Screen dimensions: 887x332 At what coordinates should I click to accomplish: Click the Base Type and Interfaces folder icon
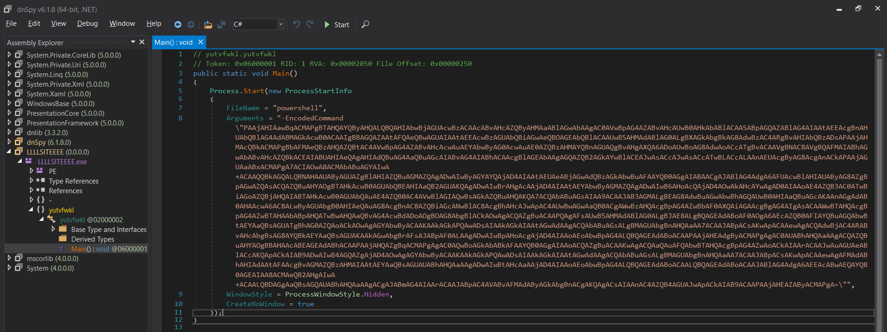tap(63, 229)
